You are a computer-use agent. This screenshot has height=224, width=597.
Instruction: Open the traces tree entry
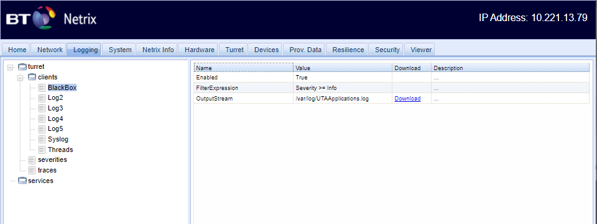coord(47,170)
